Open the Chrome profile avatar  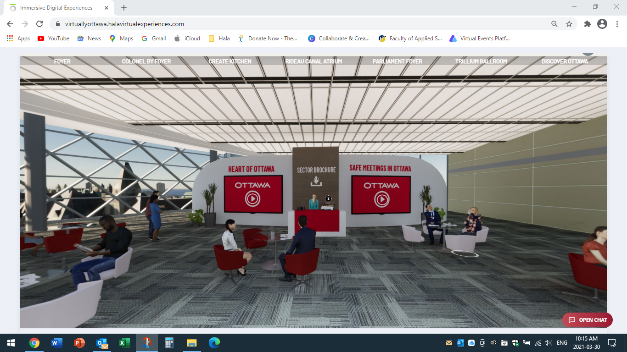click(x=602, y=24)
